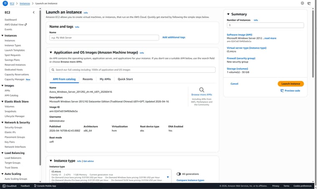
Task: Open Firewall (security group) summary link
Action: point(241,58)
